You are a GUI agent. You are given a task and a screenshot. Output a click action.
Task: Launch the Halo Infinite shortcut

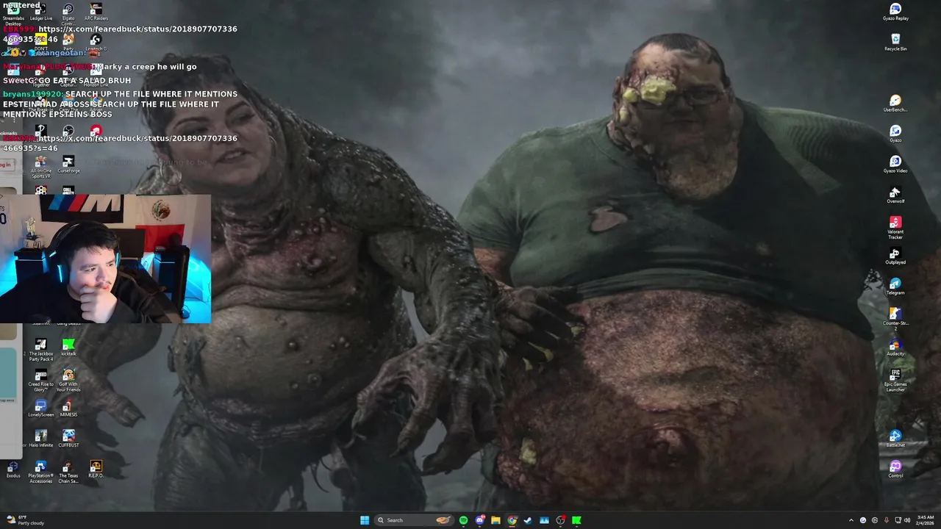pyautogui.click(x=40, y=439)
